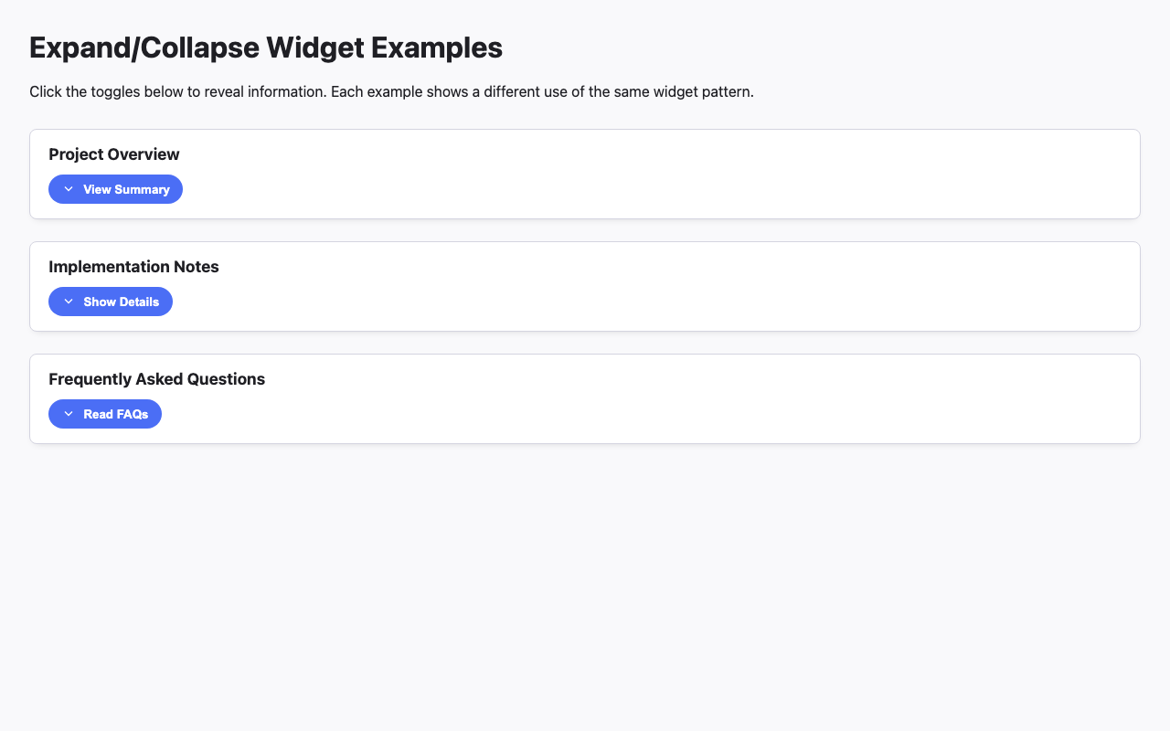Viewport: 1170px width, 731px height.
Task: Expand the Implementation Notes details
Action: (x=111, y=302)
